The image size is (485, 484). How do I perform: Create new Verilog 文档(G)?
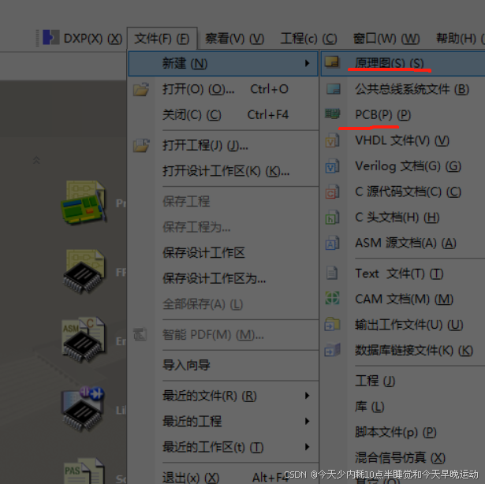click(403, 166)
